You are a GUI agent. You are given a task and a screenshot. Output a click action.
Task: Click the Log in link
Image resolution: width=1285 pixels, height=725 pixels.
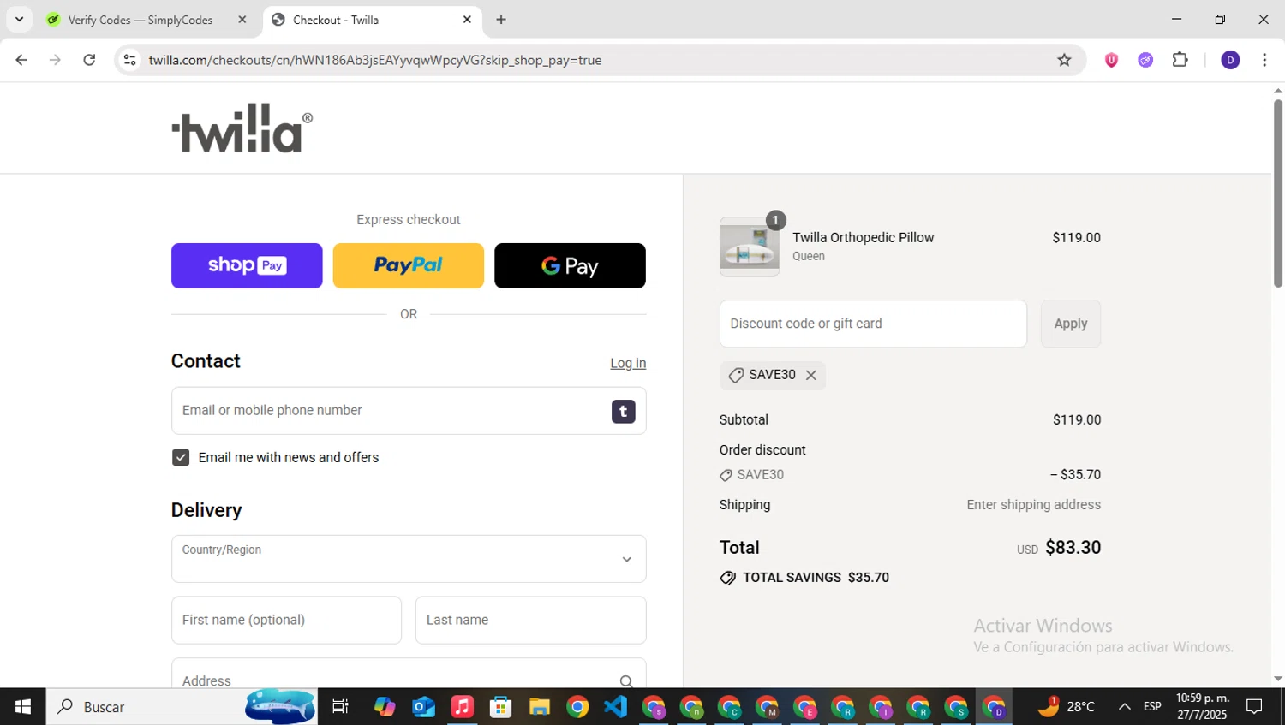(x=628, y=363)
